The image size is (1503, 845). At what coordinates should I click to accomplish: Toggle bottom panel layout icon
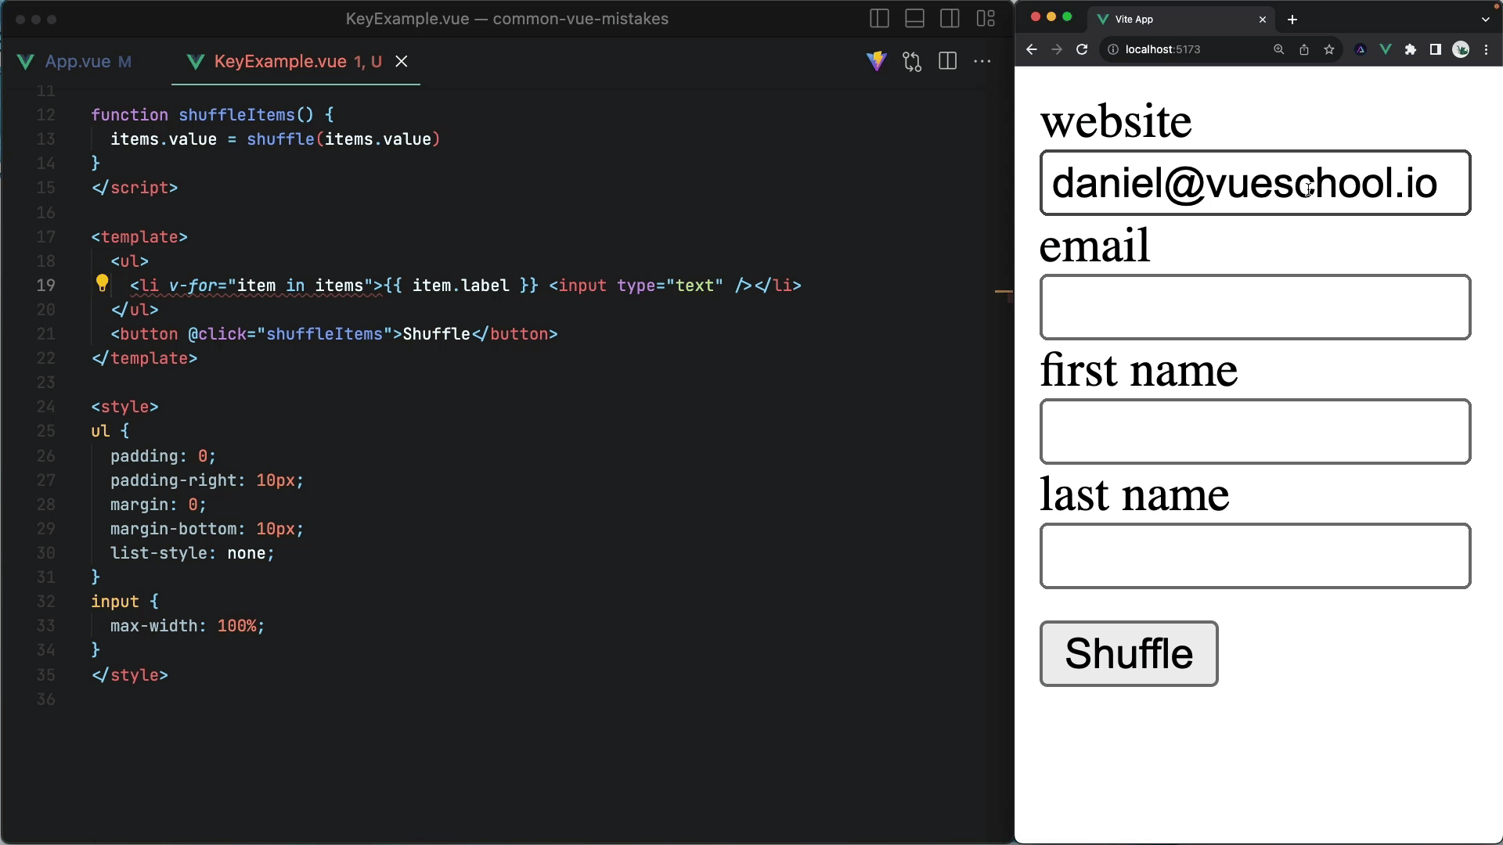coord(914,19)
